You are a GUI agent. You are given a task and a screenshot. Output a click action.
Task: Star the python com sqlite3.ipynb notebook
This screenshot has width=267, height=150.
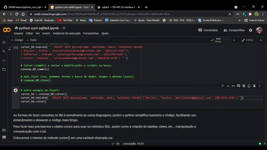point(64,28)
